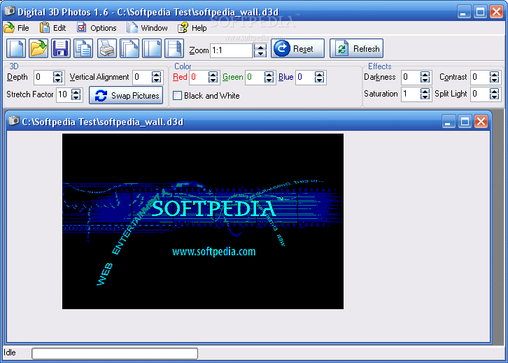Click the progress bar in status bar
The image size is (508, 363).
click(x=115, y=353)
